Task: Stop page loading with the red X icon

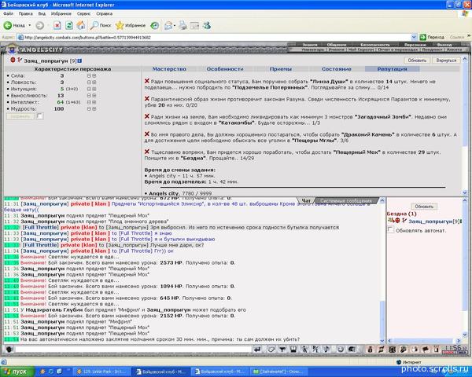Action: coord(57,26)
